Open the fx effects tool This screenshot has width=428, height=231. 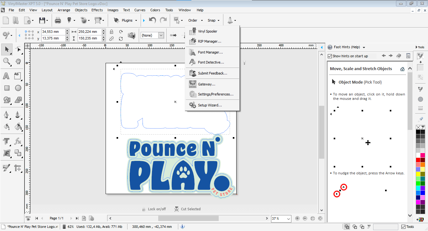point(18,141)
